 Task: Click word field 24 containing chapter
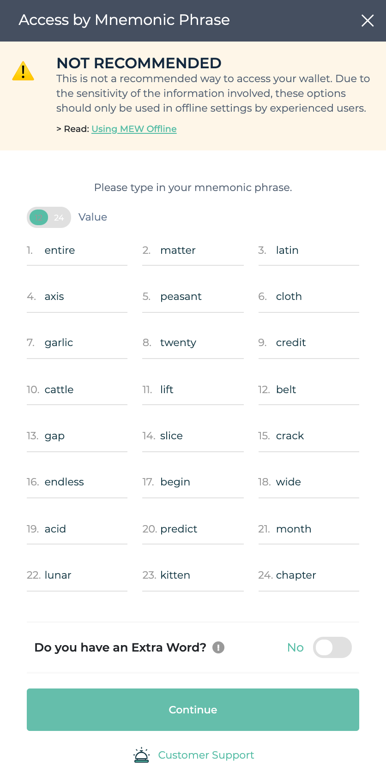(309, 575)
